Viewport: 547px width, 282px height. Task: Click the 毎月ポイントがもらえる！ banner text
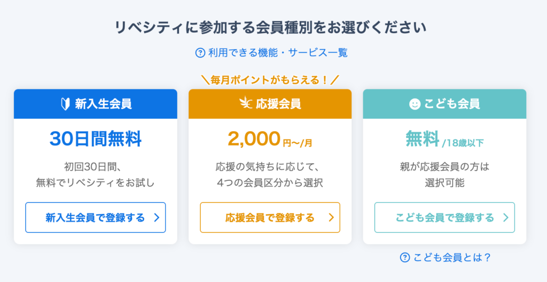(270, 80)
